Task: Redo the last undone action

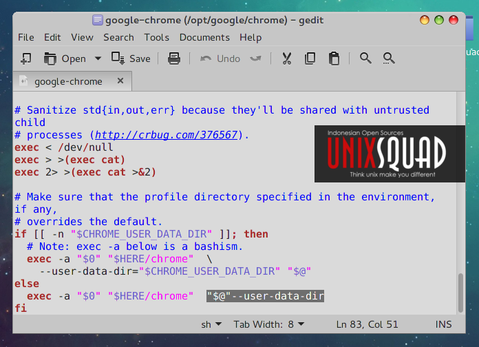Action: coord(256,59)
